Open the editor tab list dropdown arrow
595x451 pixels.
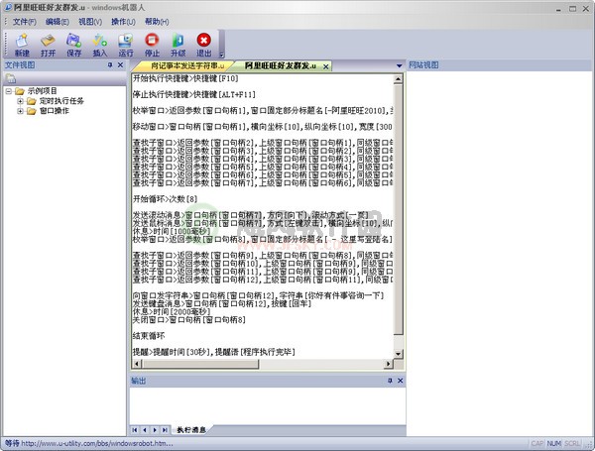pyautogui.click(x=400, y=66)
